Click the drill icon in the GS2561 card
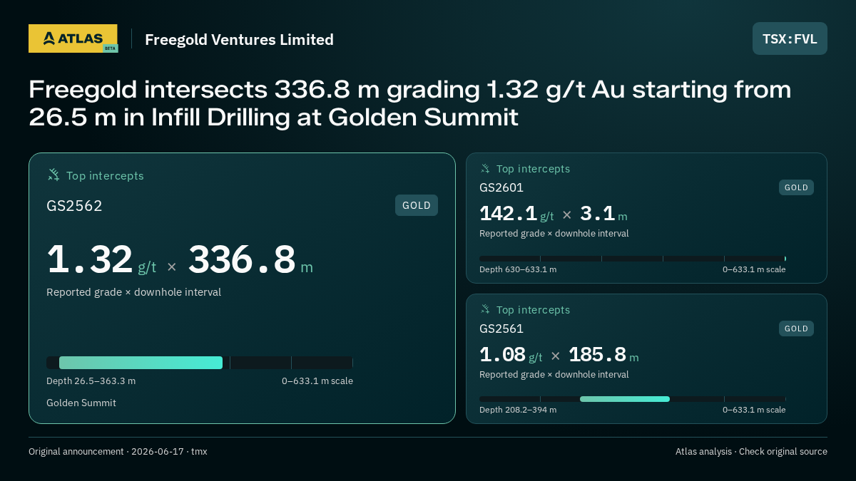The image size is (856, 481). click(485, 310)
